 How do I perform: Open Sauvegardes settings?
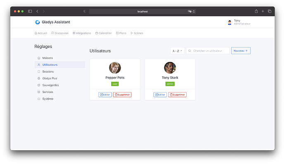tap(60, 85)
